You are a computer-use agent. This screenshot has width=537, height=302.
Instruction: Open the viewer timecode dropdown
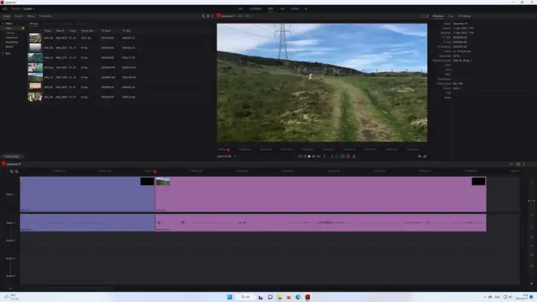(x=235, y=156)
